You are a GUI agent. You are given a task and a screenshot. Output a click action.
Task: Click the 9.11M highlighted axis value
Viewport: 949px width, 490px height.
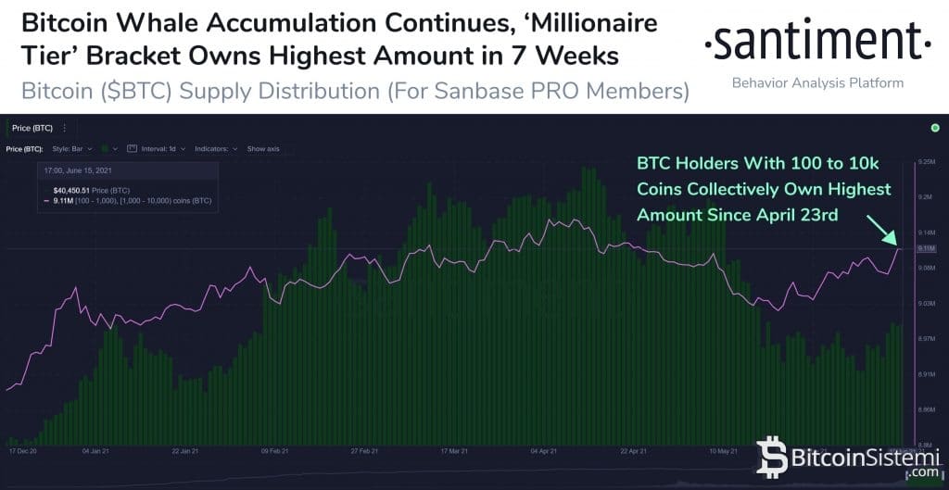pyautogui.click(x=925, y=248)
